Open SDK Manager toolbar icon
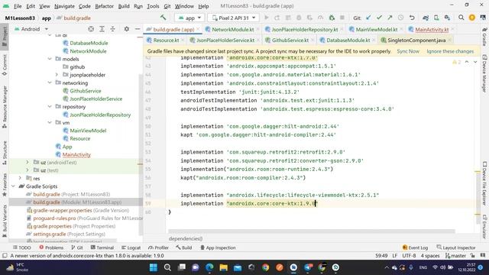The height and width of the screenshot is (275, 489). point(447,18)
